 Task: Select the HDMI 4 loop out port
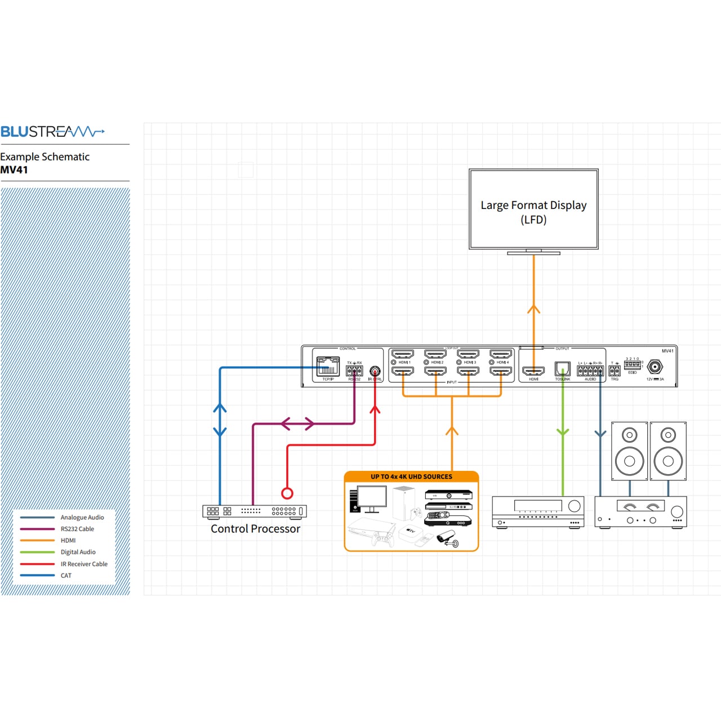[x=501, y=354]
